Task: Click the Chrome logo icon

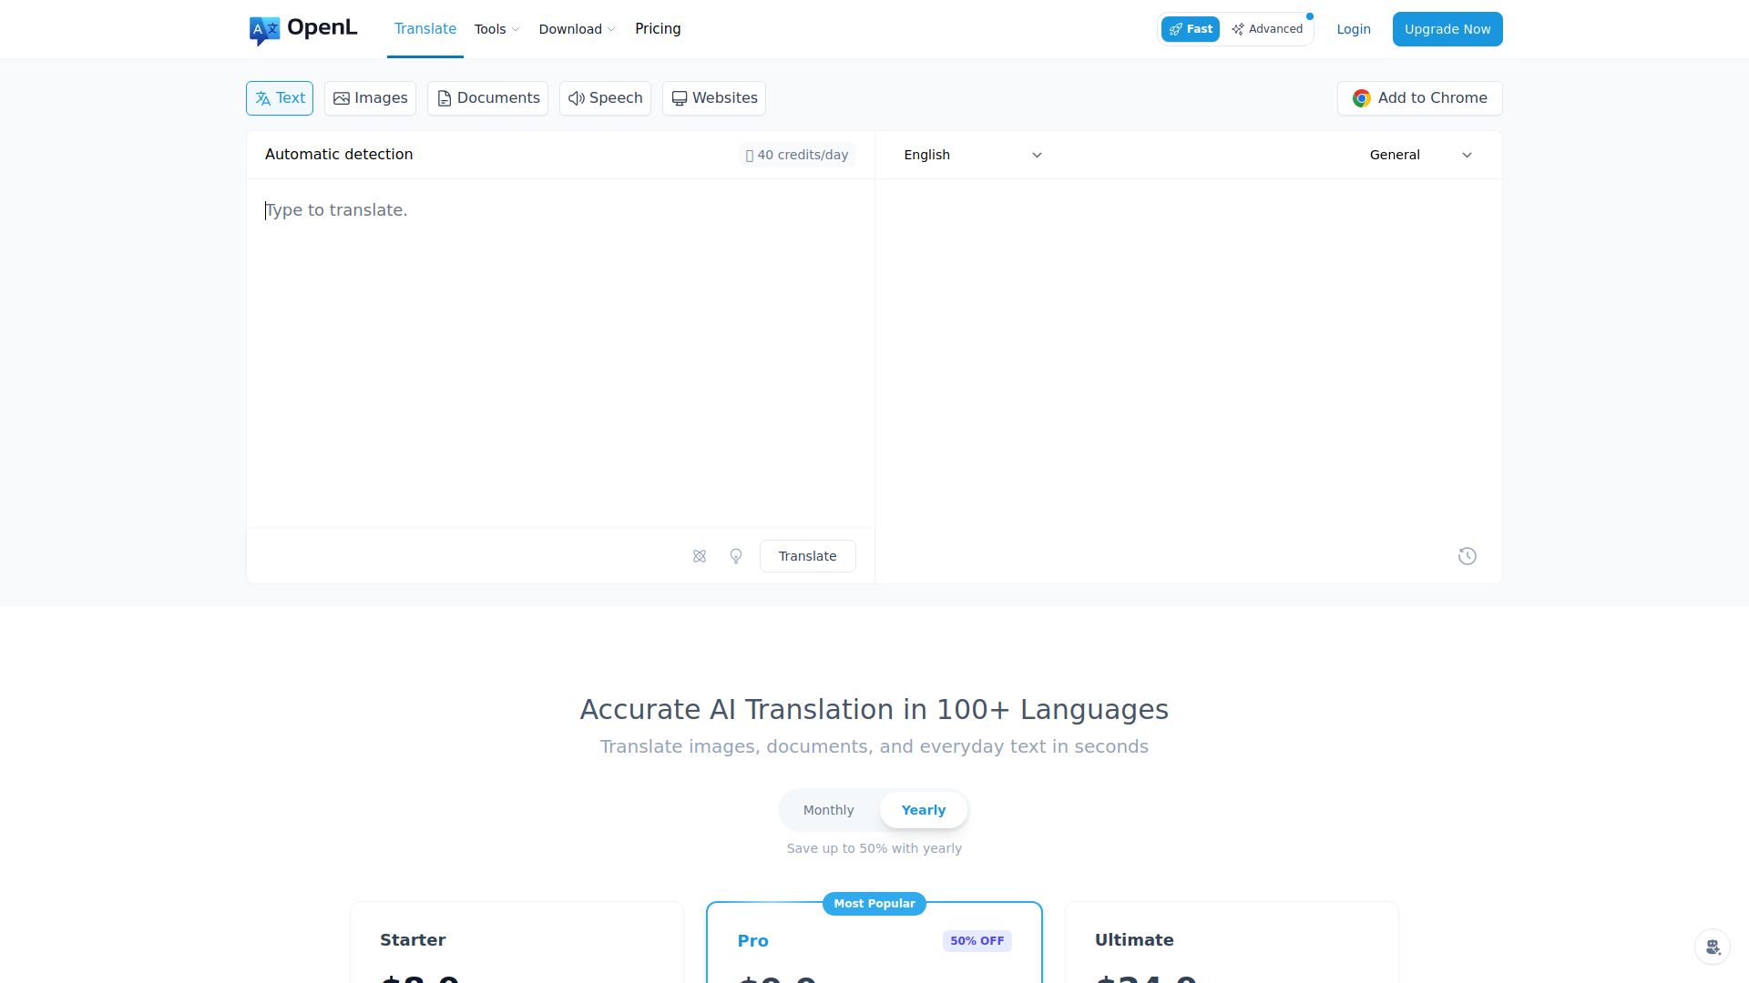Action: pos(1362,98)
